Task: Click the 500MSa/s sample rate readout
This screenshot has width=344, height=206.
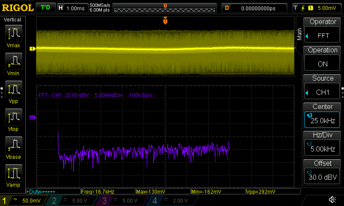Action: (x=100, y=5)
